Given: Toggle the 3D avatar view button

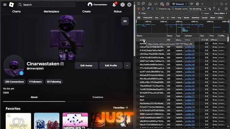Looking at the screenshot, I should click(125, 21).
